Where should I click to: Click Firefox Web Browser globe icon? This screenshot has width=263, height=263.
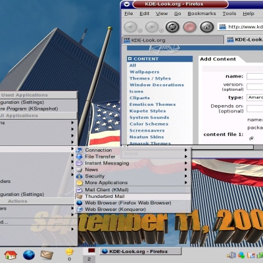click(80, 203)
